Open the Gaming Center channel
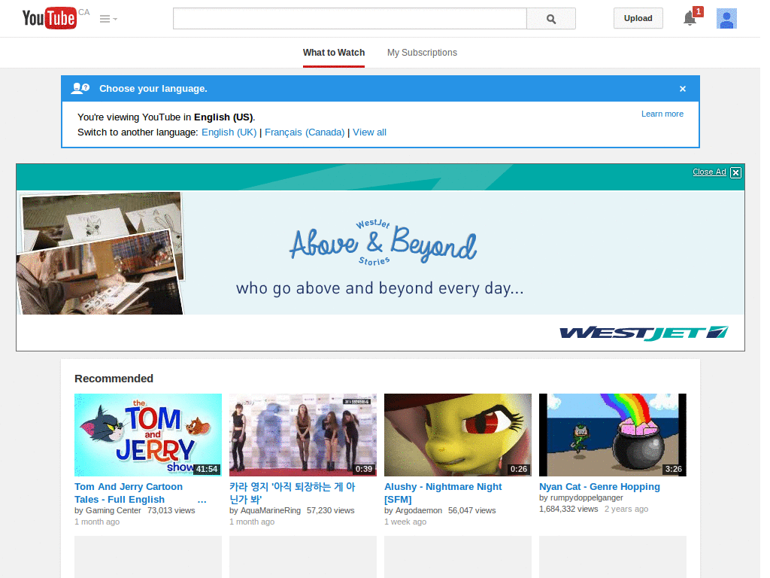Image resolution: width=770 pixels, height=578 pixels. [x=114, y=511]
